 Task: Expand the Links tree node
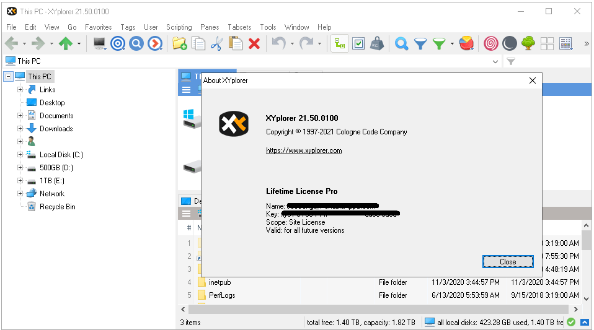20,90
